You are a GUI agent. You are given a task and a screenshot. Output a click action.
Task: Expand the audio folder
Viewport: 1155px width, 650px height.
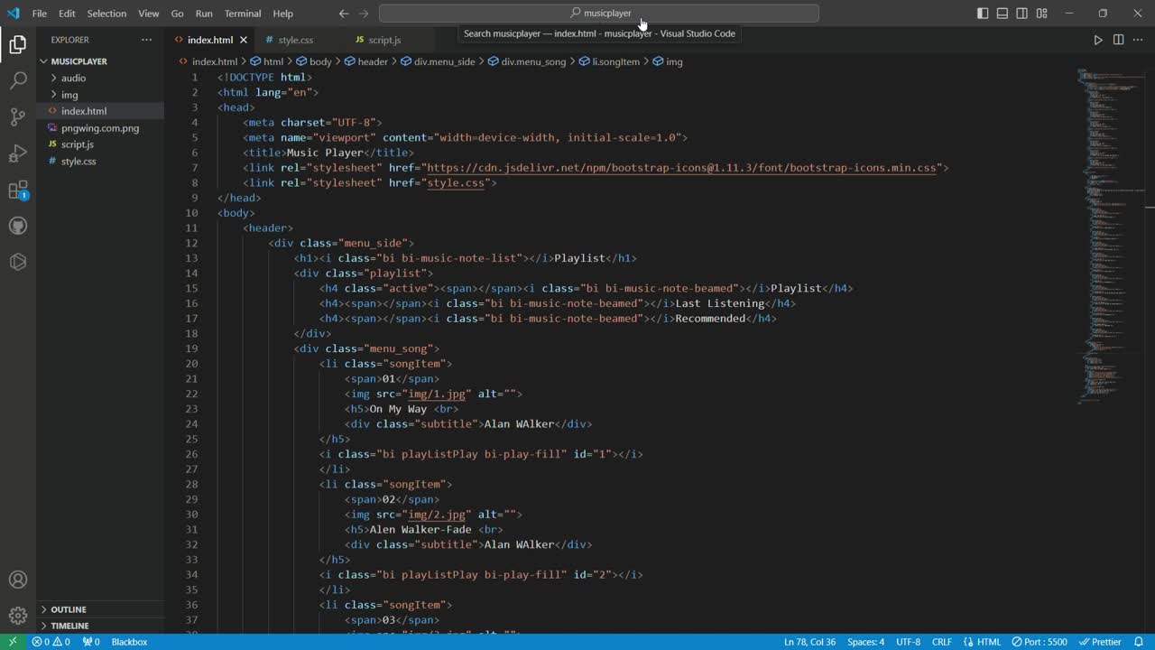pos(73,78)
